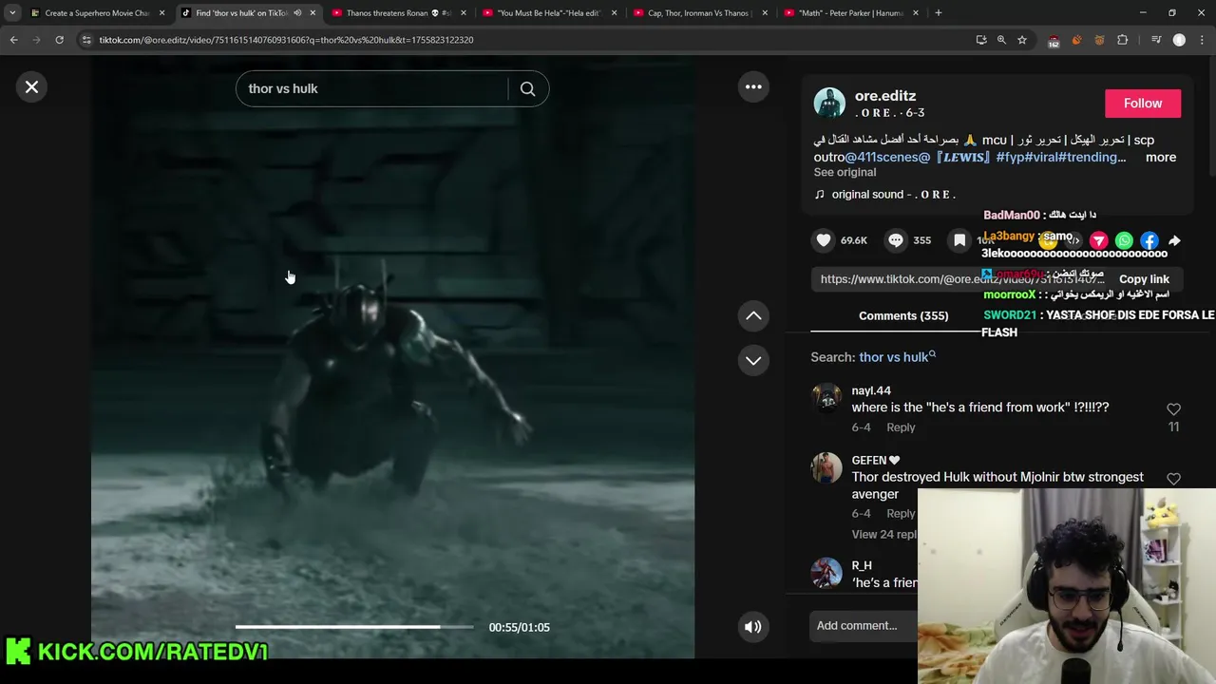The width and height of the screenshot is (1216, 684).
Task: Switch to the Comments (355) tab
Action: click(x=903, y=316)
